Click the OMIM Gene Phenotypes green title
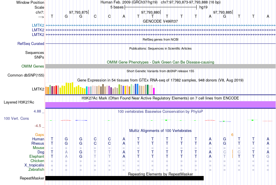 [160, 62]
